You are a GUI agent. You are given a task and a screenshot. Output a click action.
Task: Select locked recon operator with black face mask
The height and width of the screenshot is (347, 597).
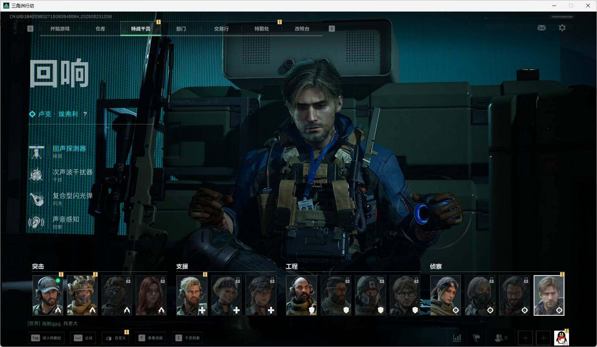pyautogui.click(x=480, y=295)
